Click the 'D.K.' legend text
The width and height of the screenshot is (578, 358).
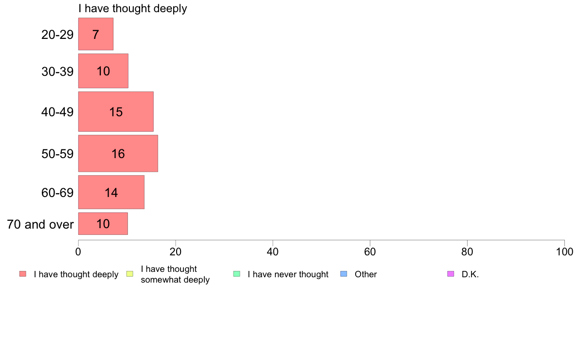point(470,274)
